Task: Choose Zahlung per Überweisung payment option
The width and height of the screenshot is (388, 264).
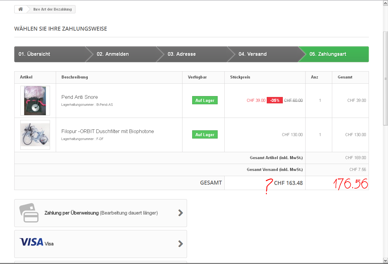Action: tap(101, 213)
